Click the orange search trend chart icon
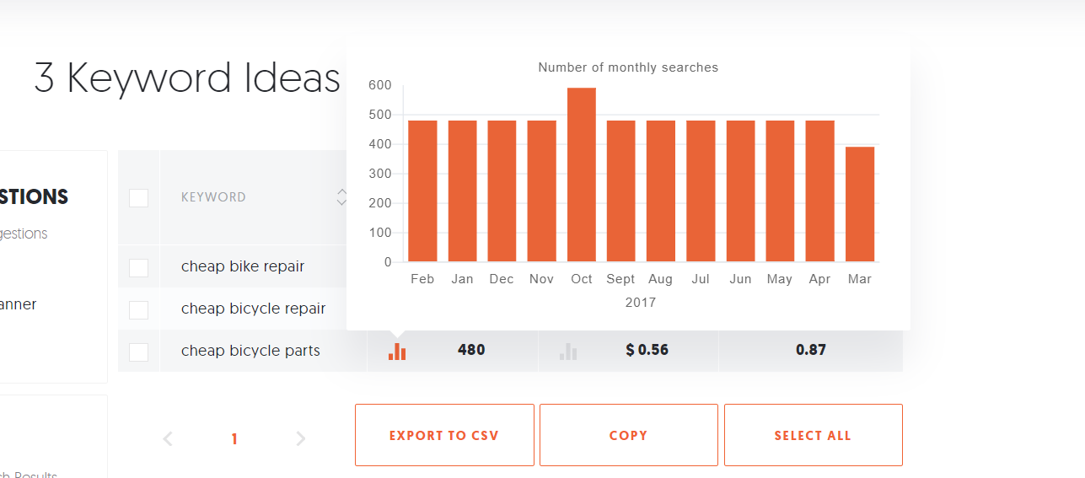This screenshot has width=1085, height=478. (397, 351)
